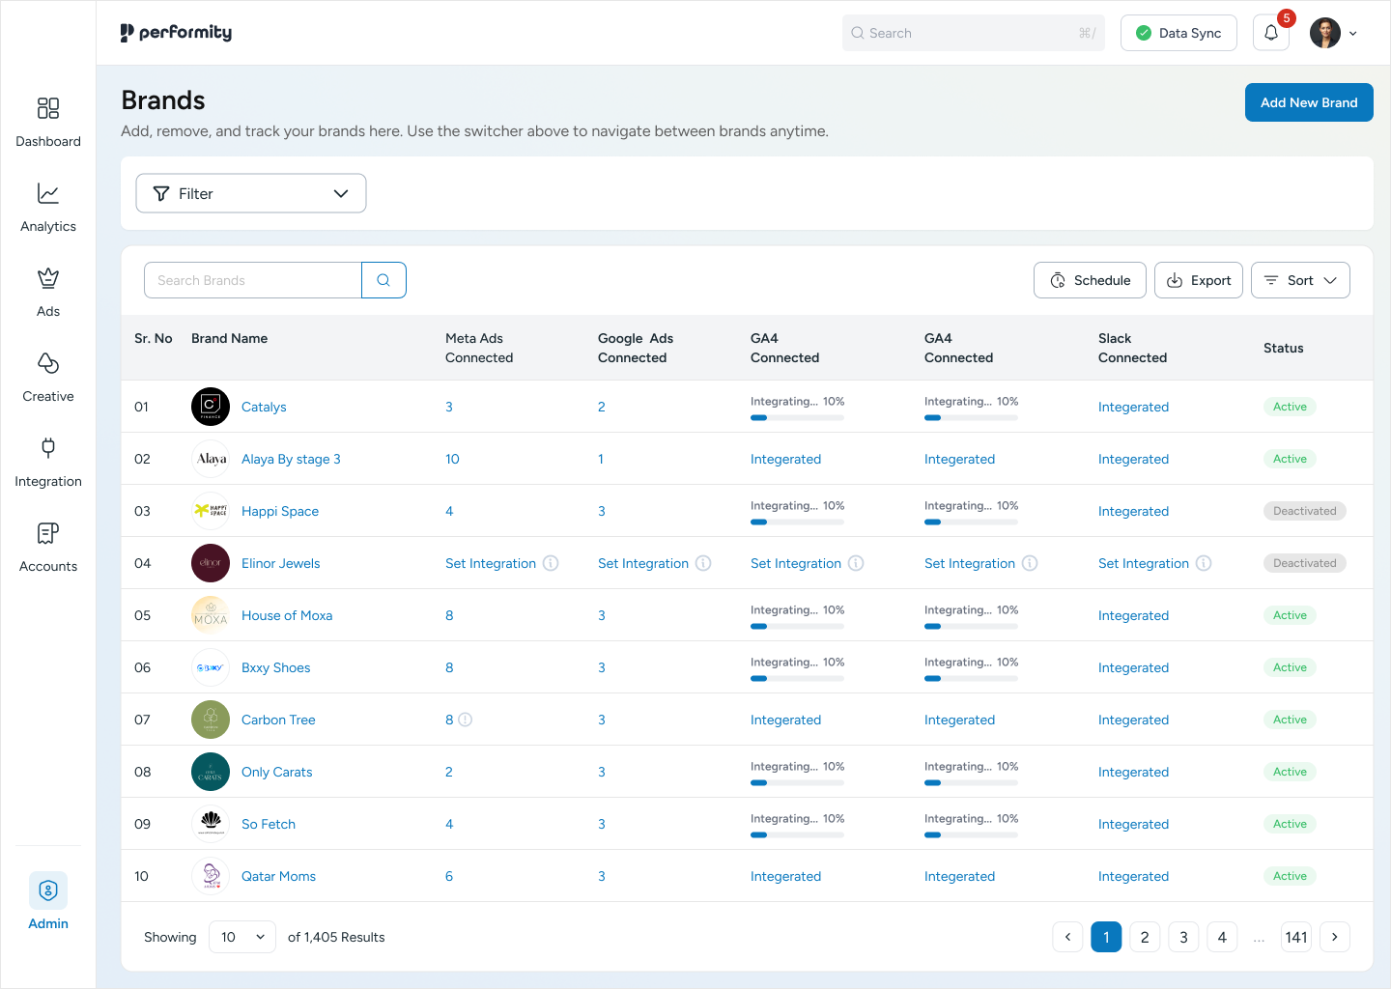Click the top Search field
Image resolution: width=1391 pixels, height=989 pixels.
pos(974,33)
